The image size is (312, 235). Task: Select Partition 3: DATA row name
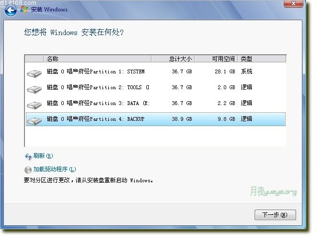(98, 103)
